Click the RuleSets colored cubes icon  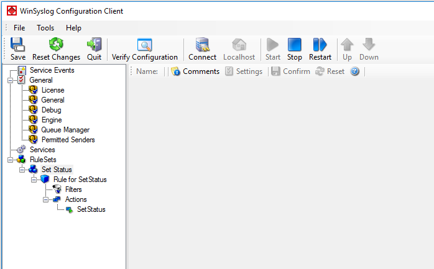pyautogui.click(x=21, y=160)
